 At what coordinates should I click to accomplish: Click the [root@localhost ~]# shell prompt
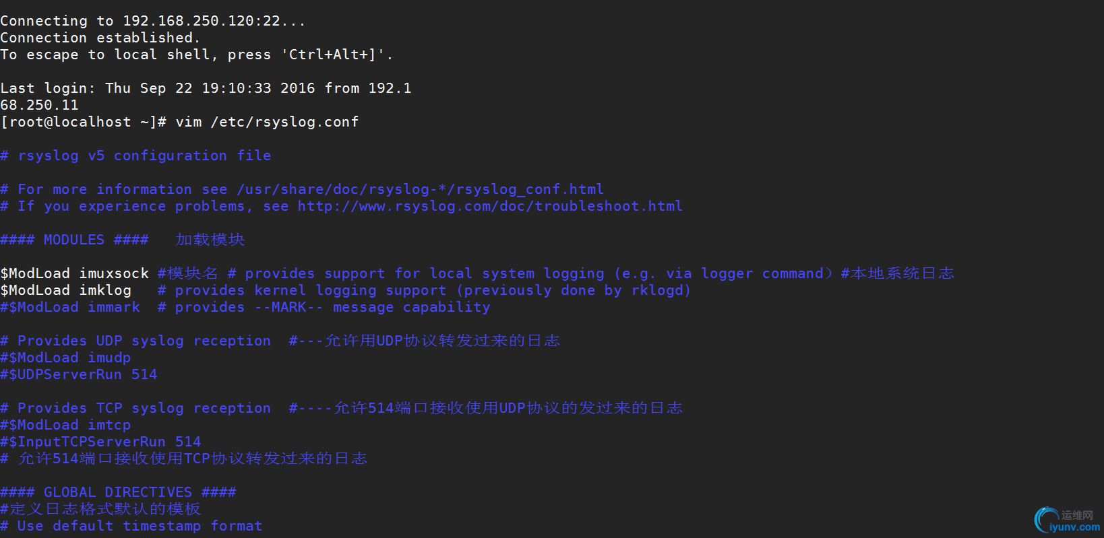(83, 122)
